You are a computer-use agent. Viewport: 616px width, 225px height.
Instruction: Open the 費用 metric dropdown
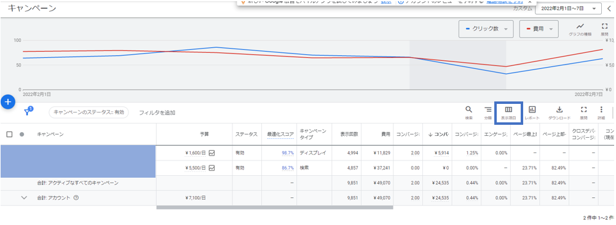tap(539, 29)
